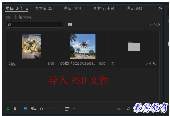Select the bin folder named 22

[134, 46]
